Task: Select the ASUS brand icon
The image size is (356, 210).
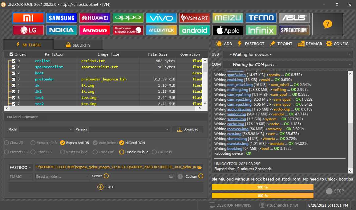Action: (x=294, y=18)
